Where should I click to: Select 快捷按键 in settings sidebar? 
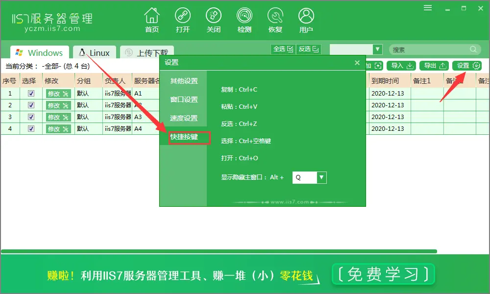coord(184,137)
